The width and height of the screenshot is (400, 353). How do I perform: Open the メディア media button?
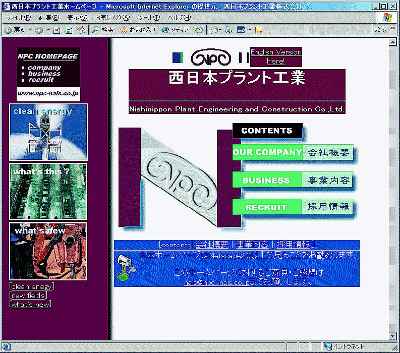[175, 30]
